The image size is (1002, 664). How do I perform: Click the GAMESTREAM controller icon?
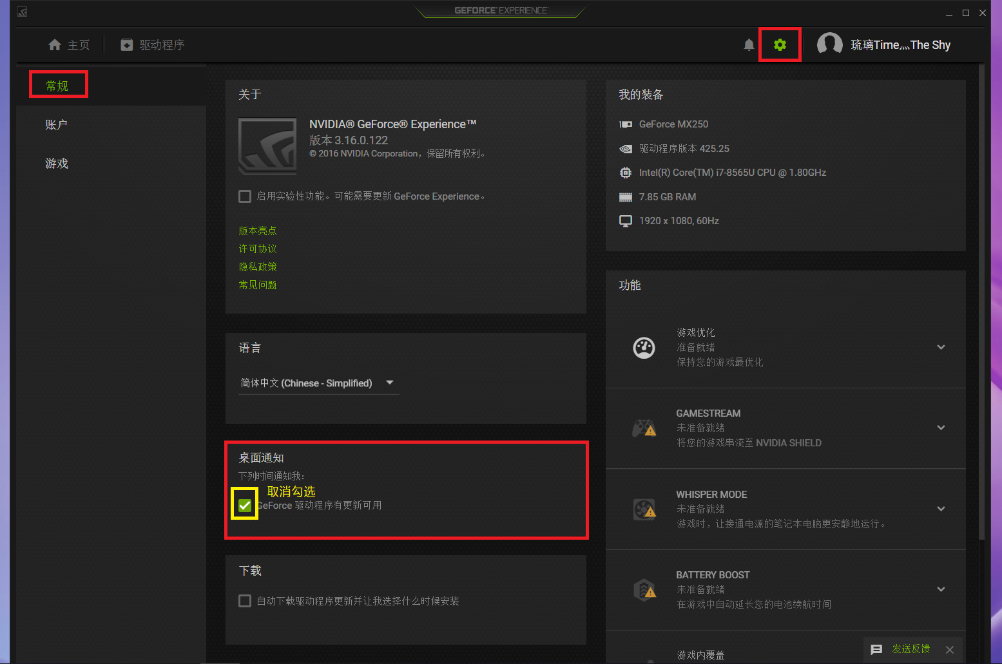[x=644, y=428]
